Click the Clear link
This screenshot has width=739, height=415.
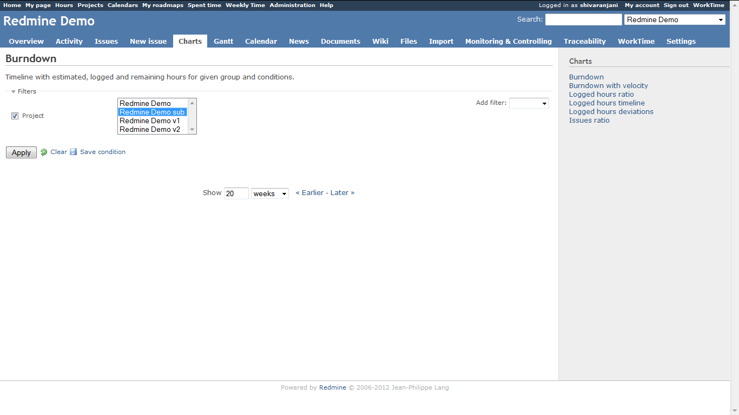coord(58,152)
